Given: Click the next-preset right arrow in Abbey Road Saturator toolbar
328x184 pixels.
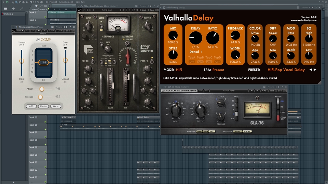Looking at the screenshot, I should 129,10.
